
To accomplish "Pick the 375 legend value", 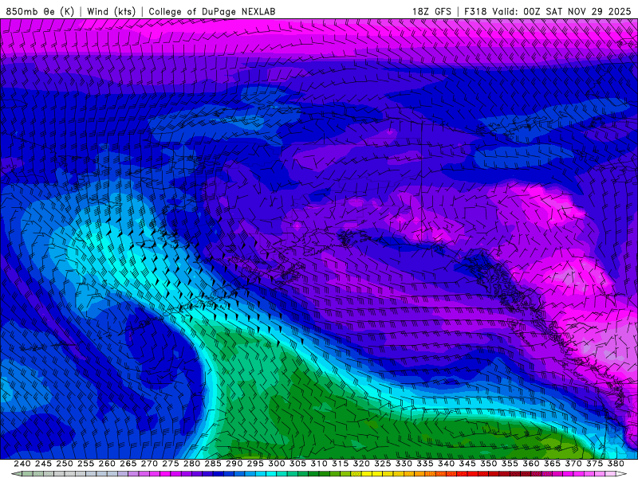I will [594, 464].
